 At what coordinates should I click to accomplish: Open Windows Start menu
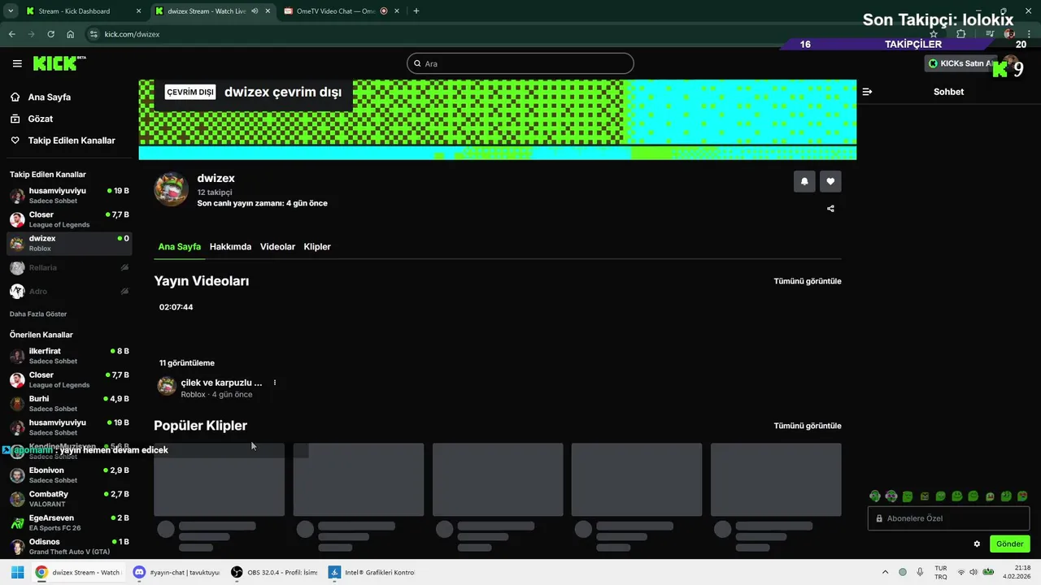click(17, 572)
